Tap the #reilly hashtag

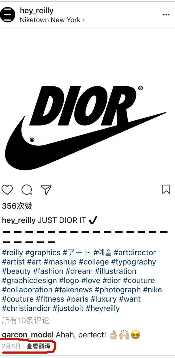click(x=12, y=253)
